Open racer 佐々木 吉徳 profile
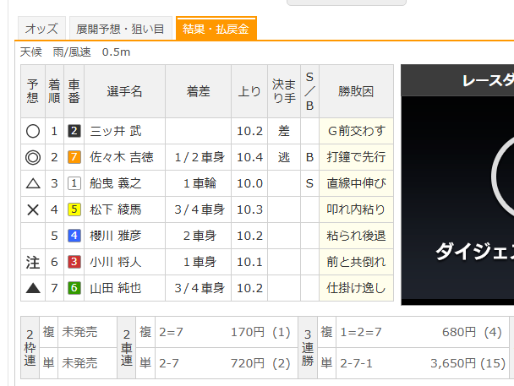The height and width of the screenshot is (386, 514). (122, 157)
